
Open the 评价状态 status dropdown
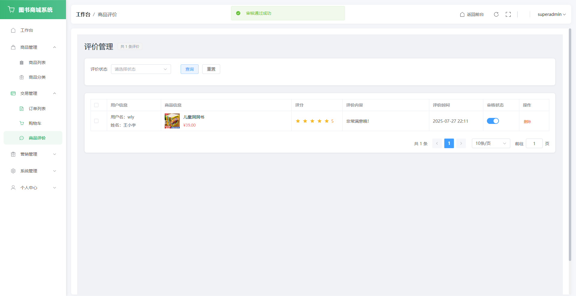141,69
